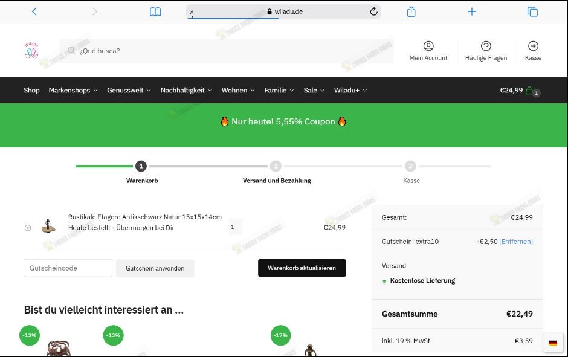Open Häufige Fragen help icon
This screenshot has height=357, width=568.
click(x=486, y=47)
